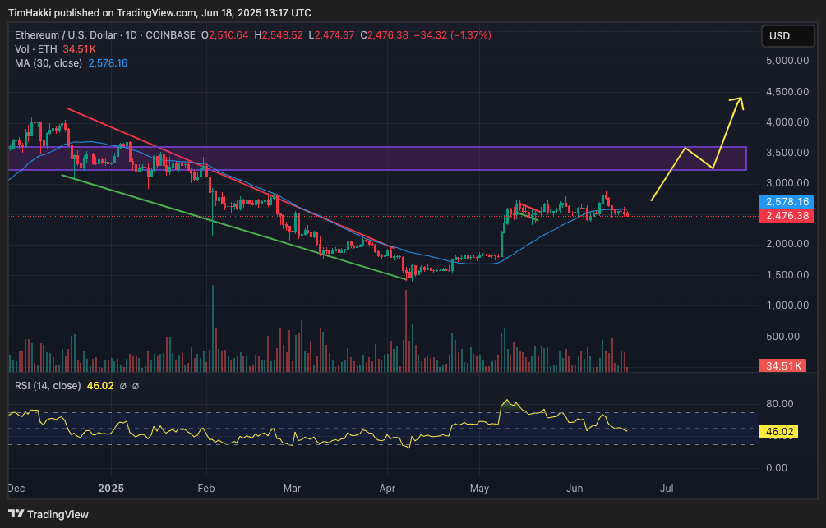Click the blue 2,578.16 MA price tag
Viewport: 826px width, 528px height.
pos(785,202)
